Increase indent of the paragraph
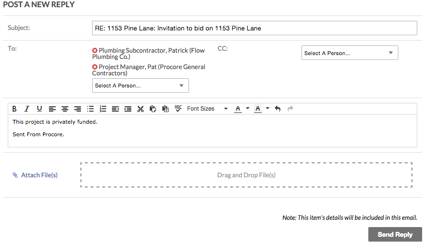426x244 pixels. pyautogui.click(x=127, y=109)
